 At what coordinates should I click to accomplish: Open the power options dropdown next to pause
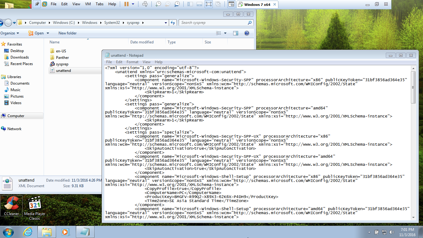pos(133,4)
